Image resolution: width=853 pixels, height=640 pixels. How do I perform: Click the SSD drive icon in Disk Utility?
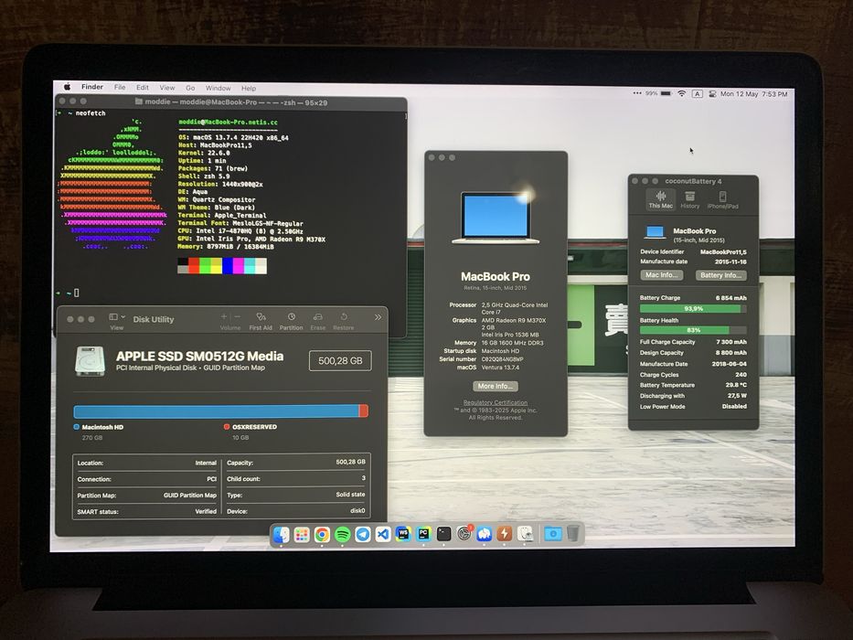click(x=90, y=361)
